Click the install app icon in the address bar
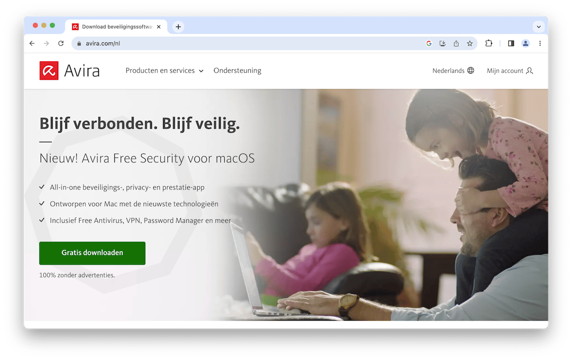572x360 pixels. [x=442, y=43]
